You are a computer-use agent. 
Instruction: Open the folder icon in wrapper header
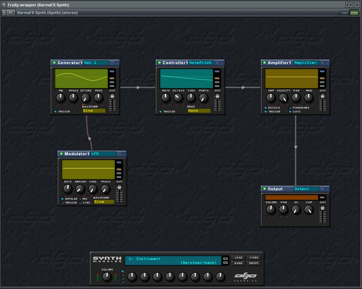click(x=11, y=13)
